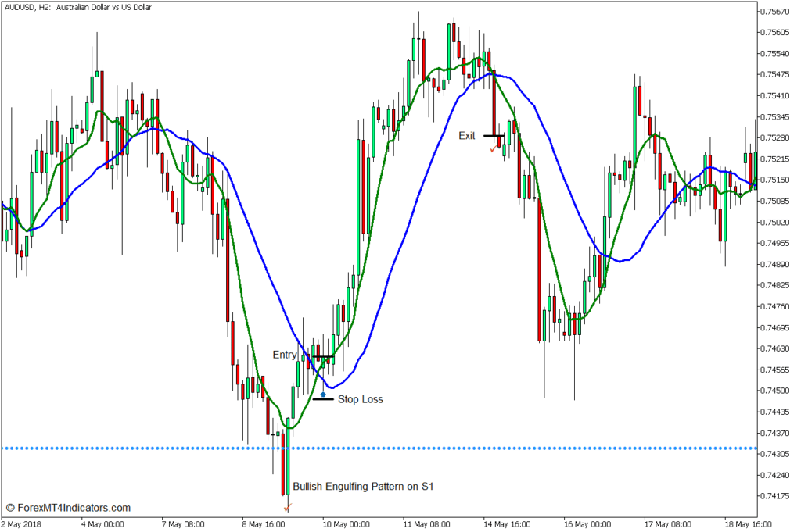The image size is (801, 532).
Task: Click the "Exit" text label
Action: [x=467, y=136]
